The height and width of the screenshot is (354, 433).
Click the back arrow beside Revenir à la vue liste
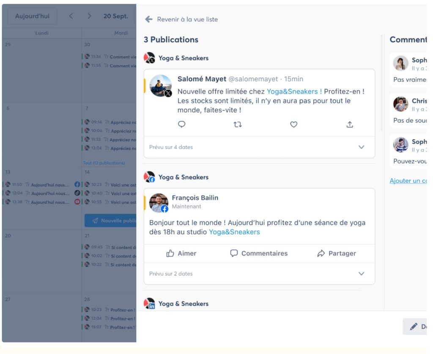pyautogui.click(x=149, y=19)
